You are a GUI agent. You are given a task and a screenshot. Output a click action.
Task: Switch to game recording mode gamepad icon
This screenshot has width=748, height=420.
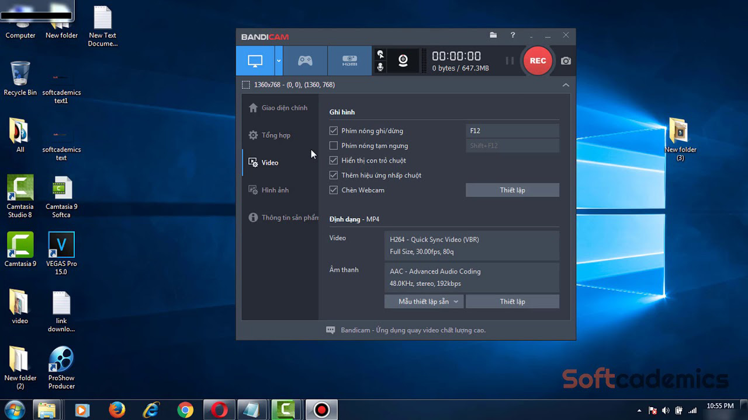(x=305, y=61)
